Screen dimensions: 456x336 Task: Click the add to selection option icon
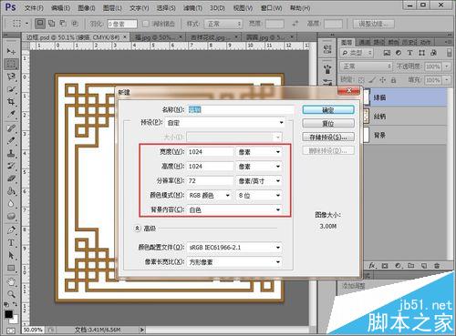click(52, 23)
